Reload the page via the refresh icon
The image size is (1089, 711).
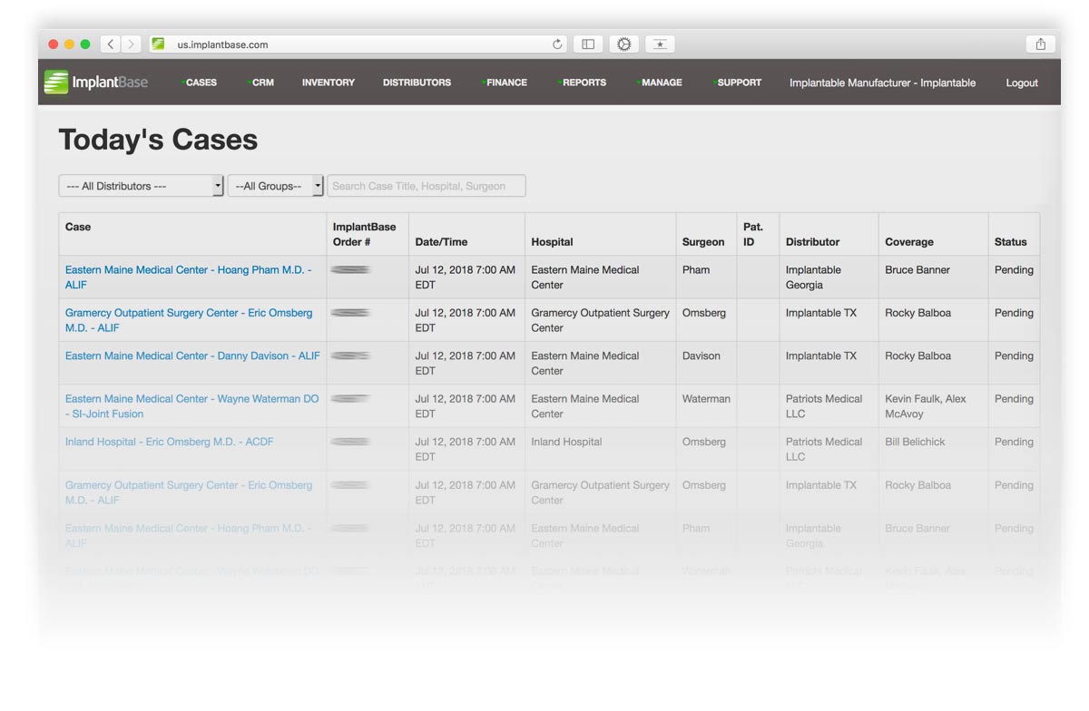coord(557,44)
